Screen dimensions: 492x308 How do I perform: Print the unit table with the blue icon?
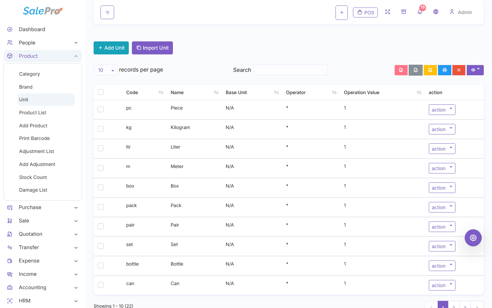[445, 70]
